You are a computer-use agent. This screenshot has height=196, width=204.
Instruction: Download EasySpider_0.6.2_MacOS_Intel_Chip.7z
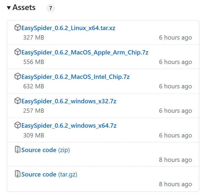(76, 77)
